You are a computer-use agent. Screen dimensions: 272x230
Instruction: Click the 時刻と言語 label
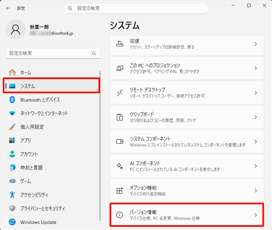(x=32, y=167)
